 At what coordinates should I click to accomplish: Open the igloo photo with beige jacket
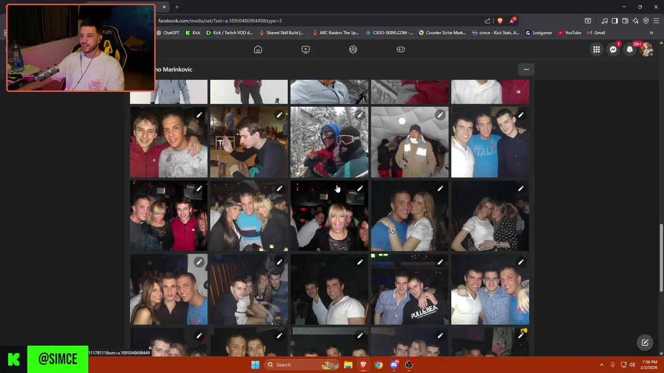[x=410, y=142]
